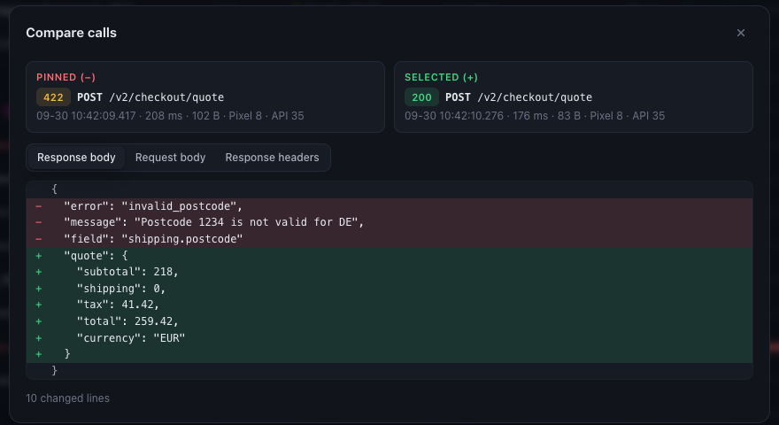The width and height of the screenshot is (779, 425).
Task: Click the SELECTED (+) label
Action: pos(441,77)
